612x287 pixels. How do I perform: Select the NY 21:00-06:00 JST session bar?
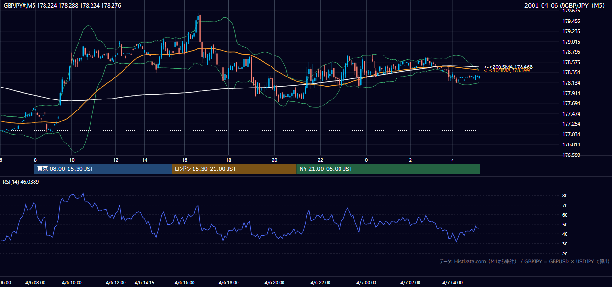coord(388,169)
